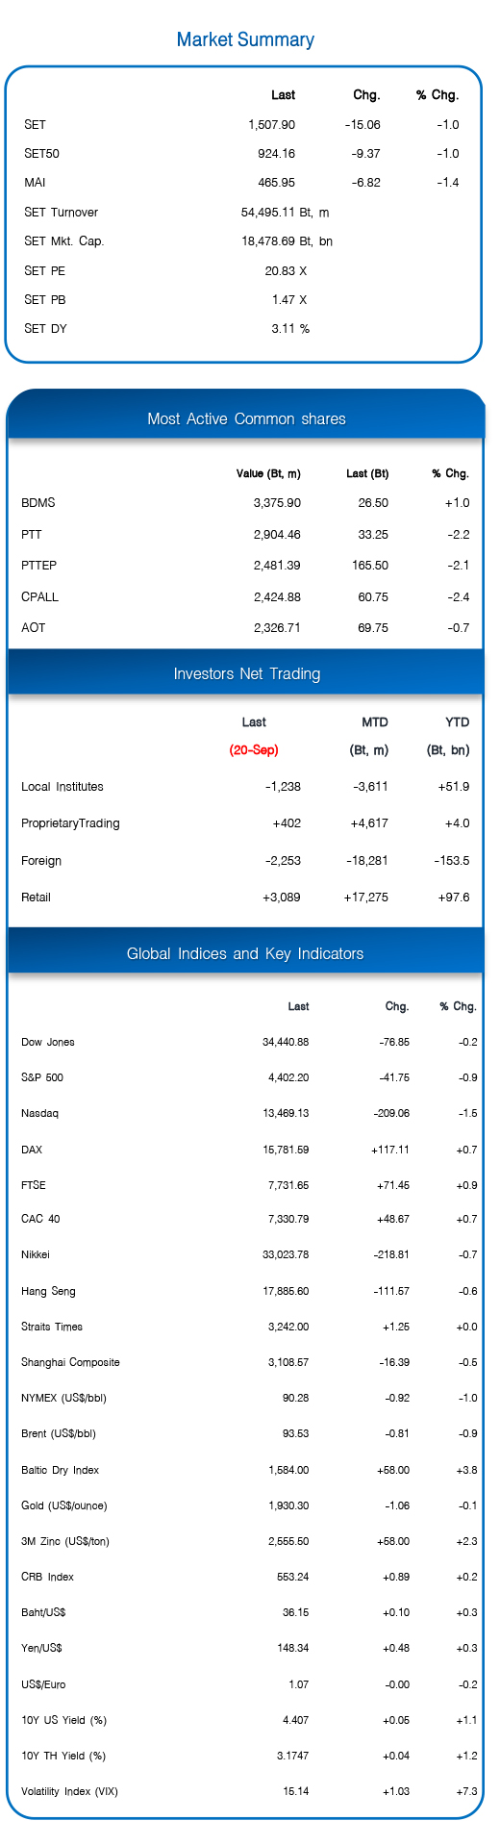Click the Gold (US$/ounce) row label
The height and width of the screenshot is (1821, 500).
pos(64,1505)
